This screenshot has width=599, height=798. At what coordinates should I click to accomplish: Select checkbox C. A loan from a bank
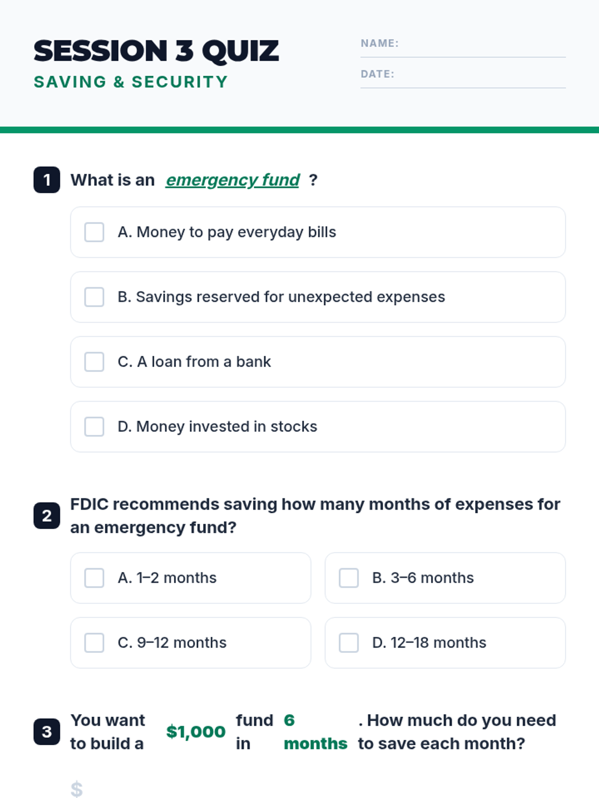coord(94,362)
